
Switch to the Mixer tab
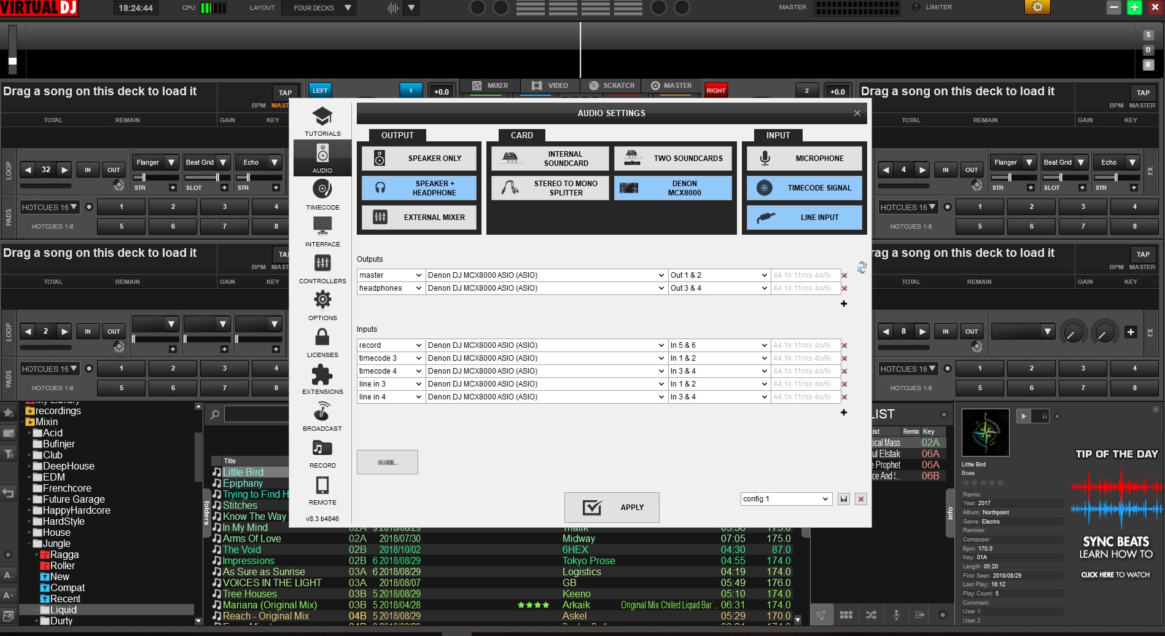point(490,85)
